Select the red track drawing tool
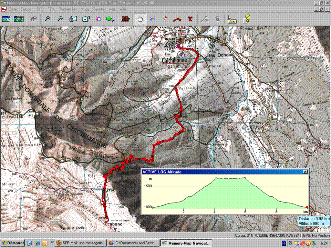 pos(177,19)
